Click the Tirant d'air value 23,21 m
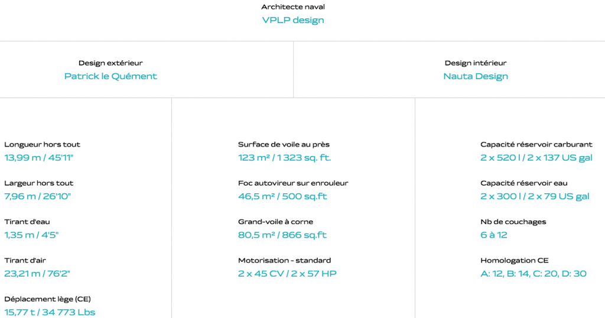This screenshot has width=605, height=318. pos(37,274)
